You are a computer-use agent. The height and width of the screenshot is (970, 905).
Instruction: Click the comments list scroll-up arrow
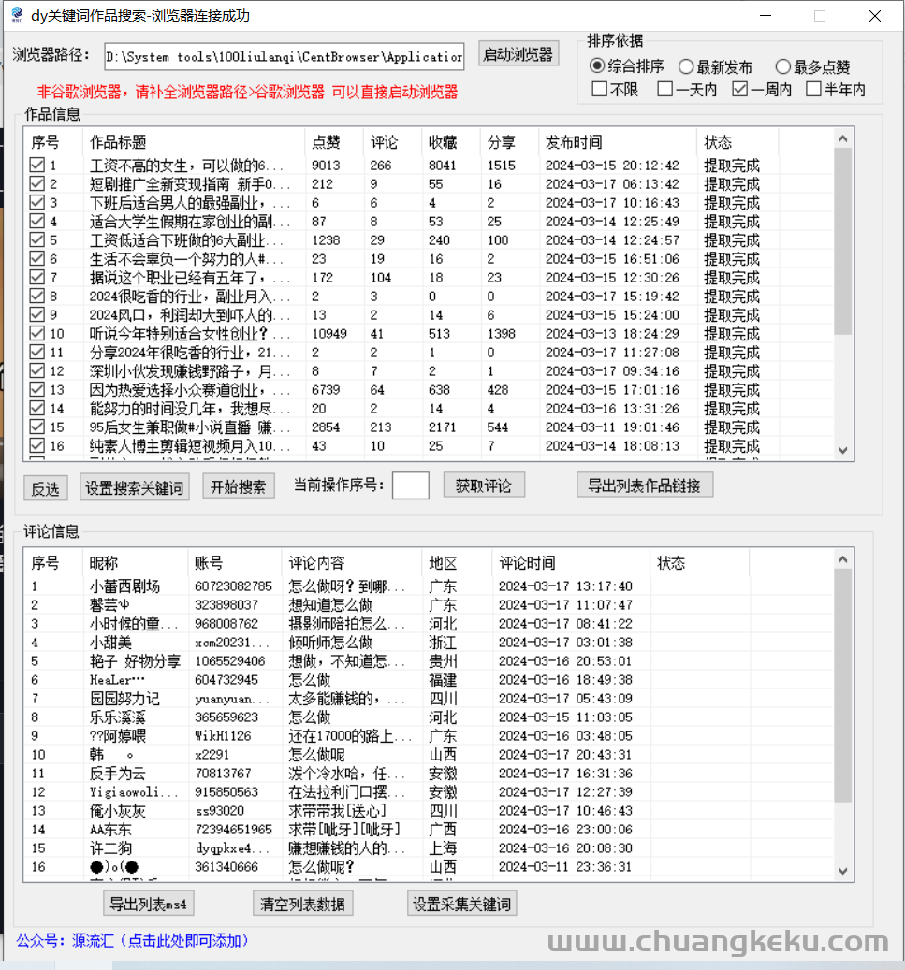coord(842,560)
